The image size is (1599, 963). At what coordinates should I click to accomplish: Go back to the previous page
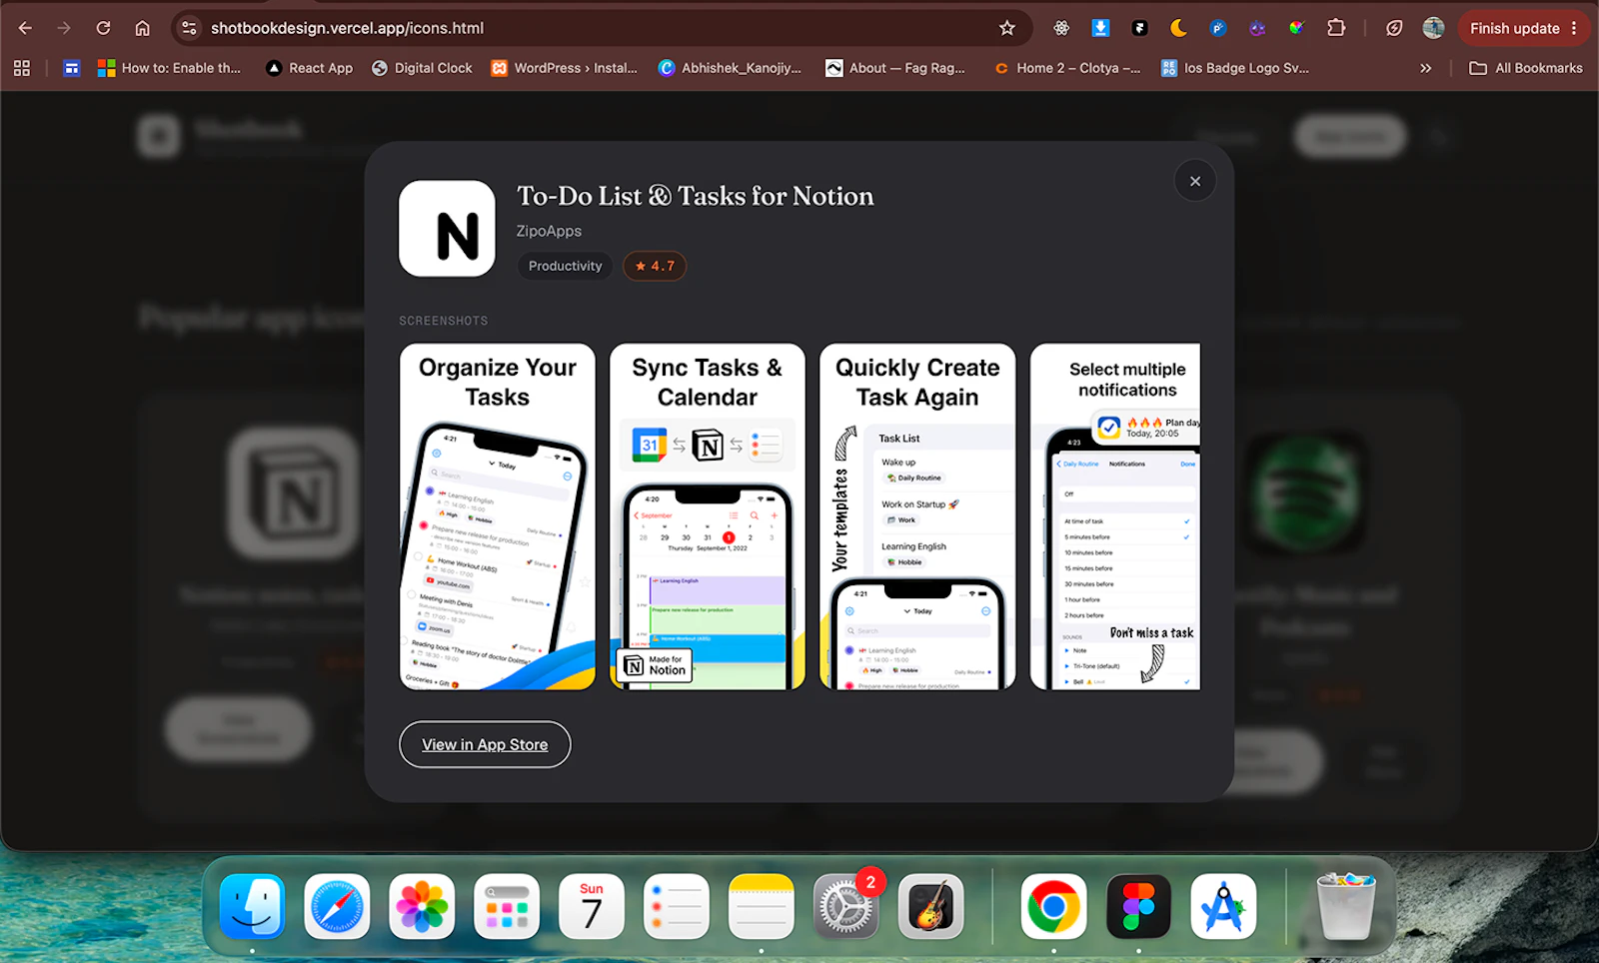point(26,28)
